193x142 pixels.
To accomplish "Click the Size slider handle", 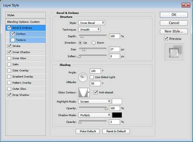I will point(84,50).
